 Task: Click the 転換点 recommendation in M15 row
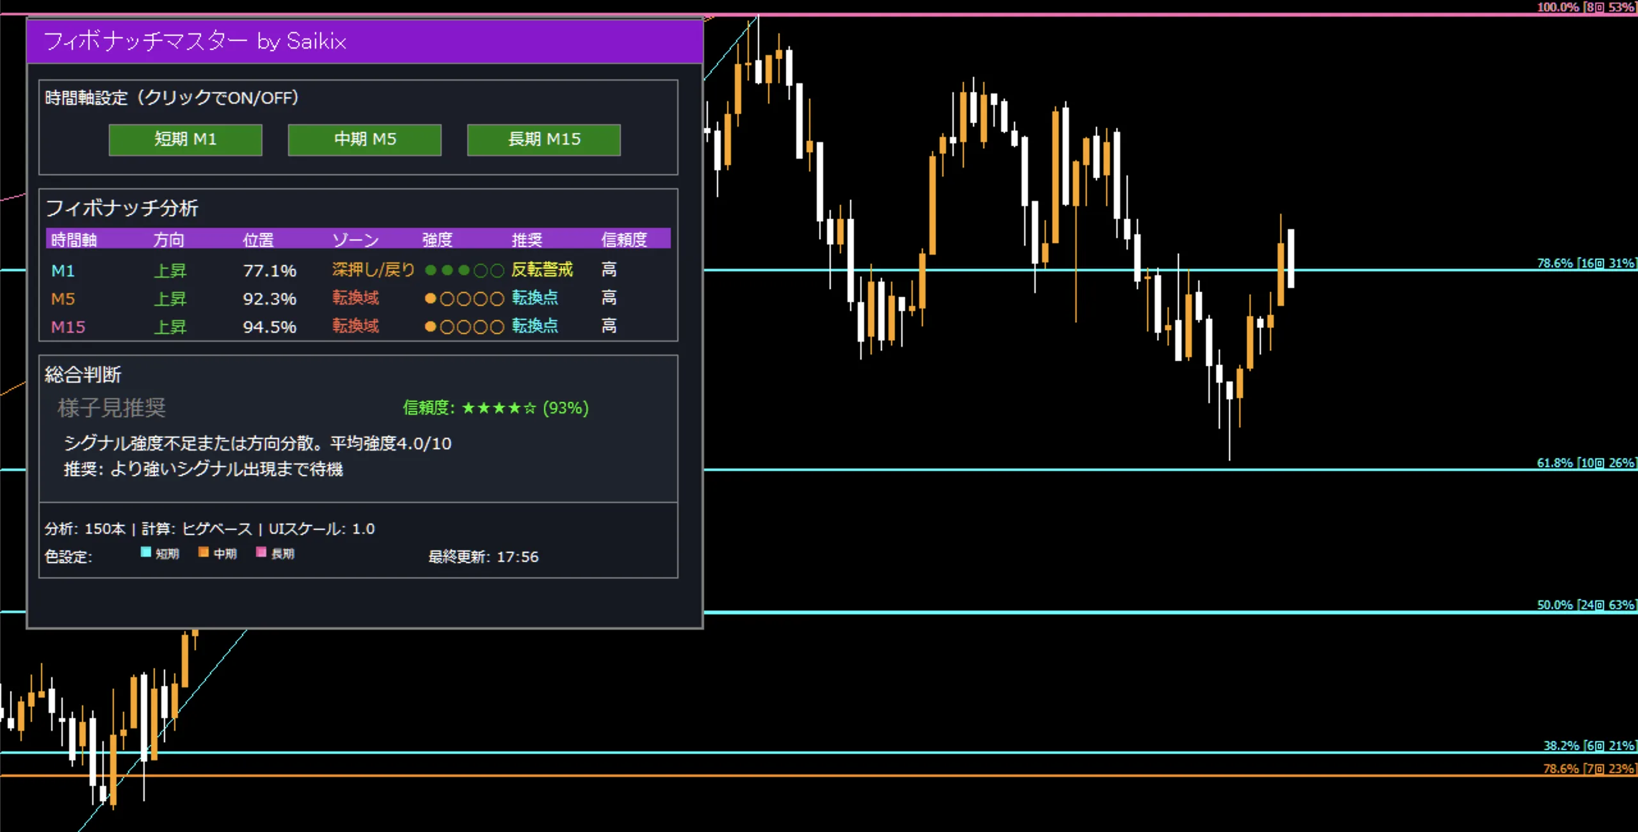coord(535,326)
